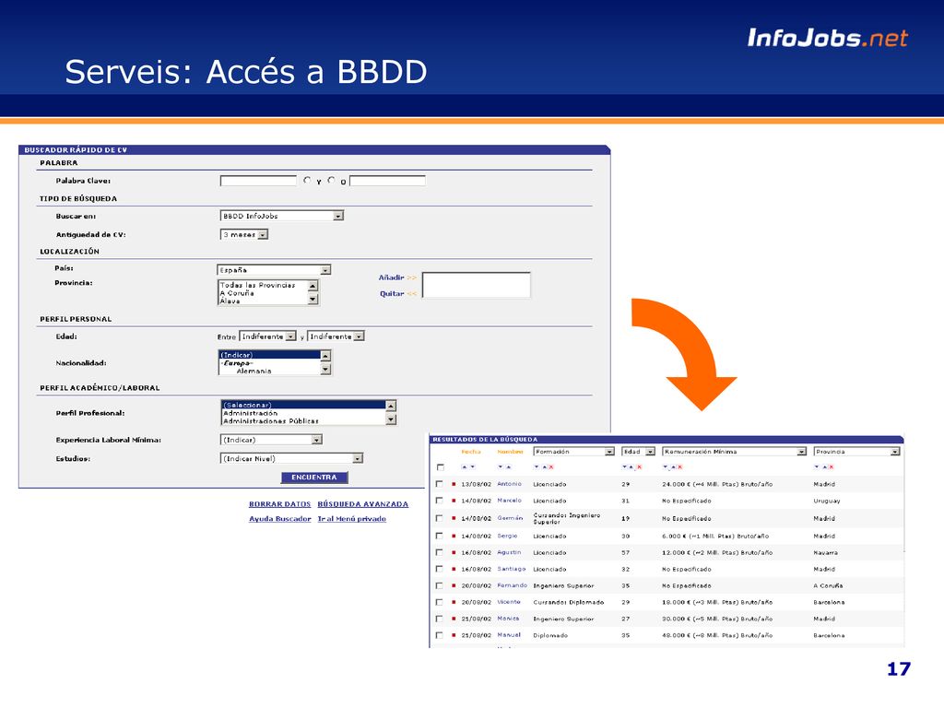This screenshot has width=944, height=708.
Task: Sort Formación column descending arrow
Action: pyautogui.click(x=537, y=466)
